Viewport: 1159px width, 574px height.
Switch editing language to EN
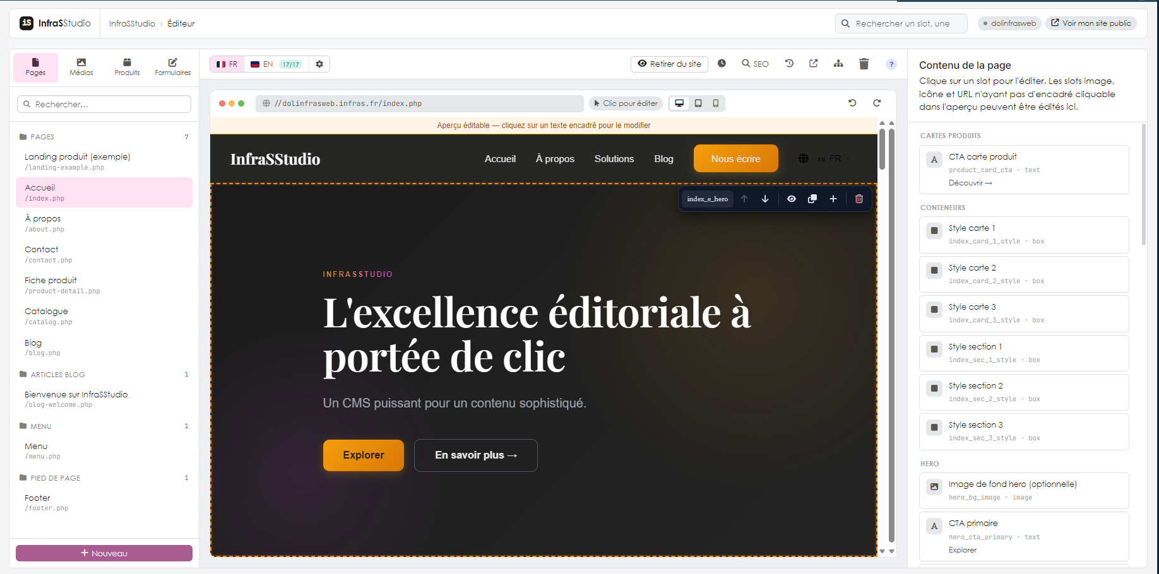[x=276, y=64]
